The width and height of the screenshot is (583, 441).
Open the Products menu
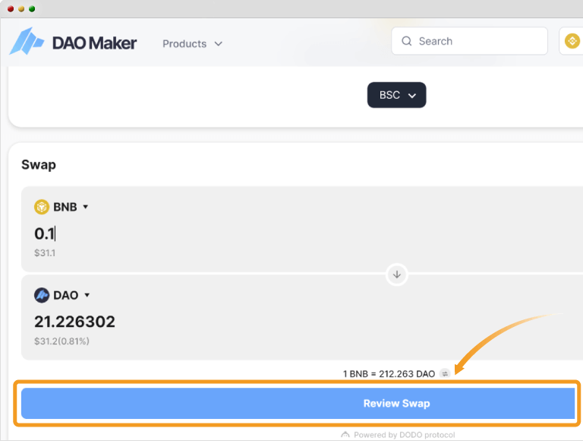pyautogui.click(x=192, y=43)
